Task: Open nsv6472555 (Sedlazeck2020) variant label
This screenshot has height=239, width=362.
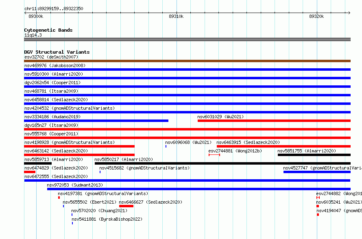Action: [56, 176]
